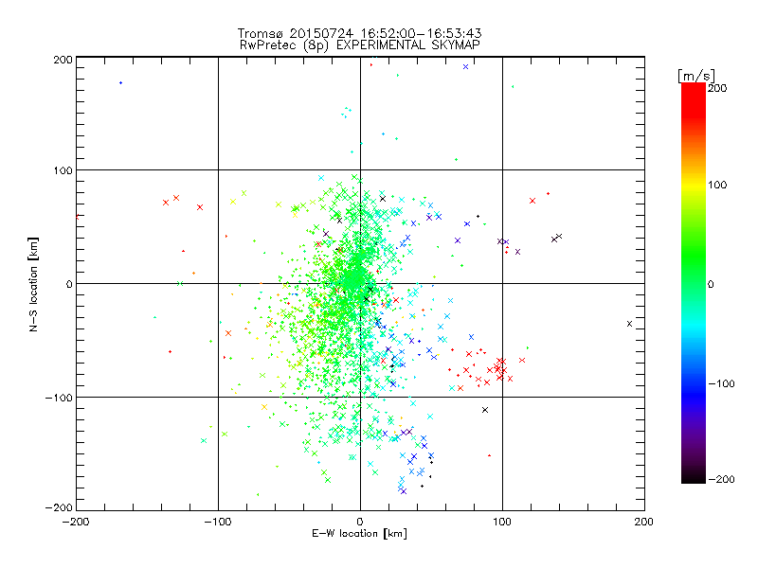Click the 'N-S location [km]' axis label
This screenshot has height=568, width=758.
coord(33,284)
